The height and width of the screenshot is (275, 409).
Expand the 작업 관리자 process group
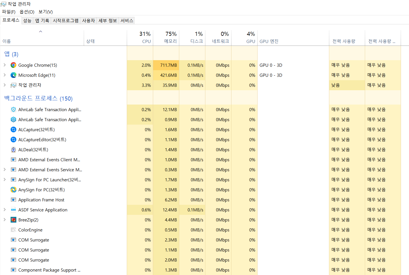tap(5, 85)
